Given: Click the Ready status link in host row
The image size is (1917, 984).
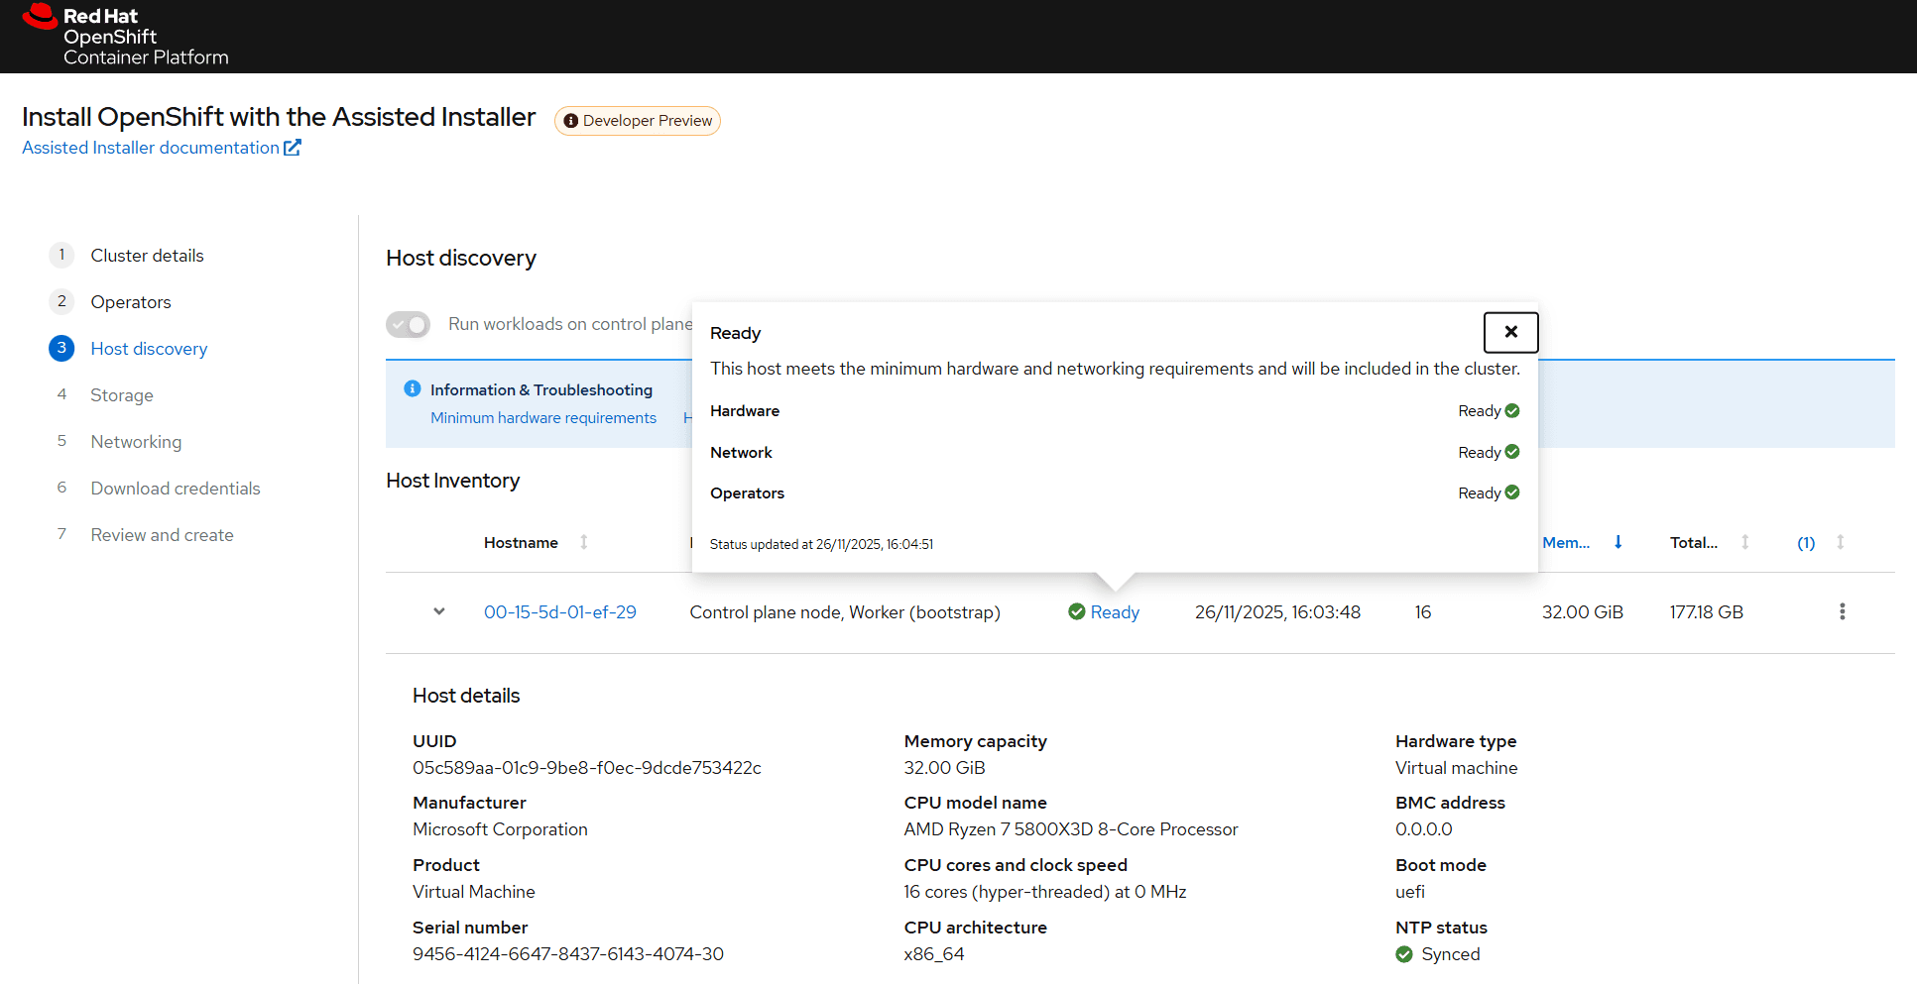Looking at the screenshot, I should 1115,612.
